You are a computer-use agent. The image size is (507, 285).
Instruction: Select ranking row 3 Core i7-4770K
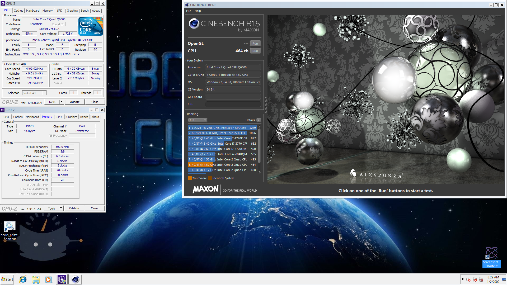pyautogui.click(x=222, y=138)
